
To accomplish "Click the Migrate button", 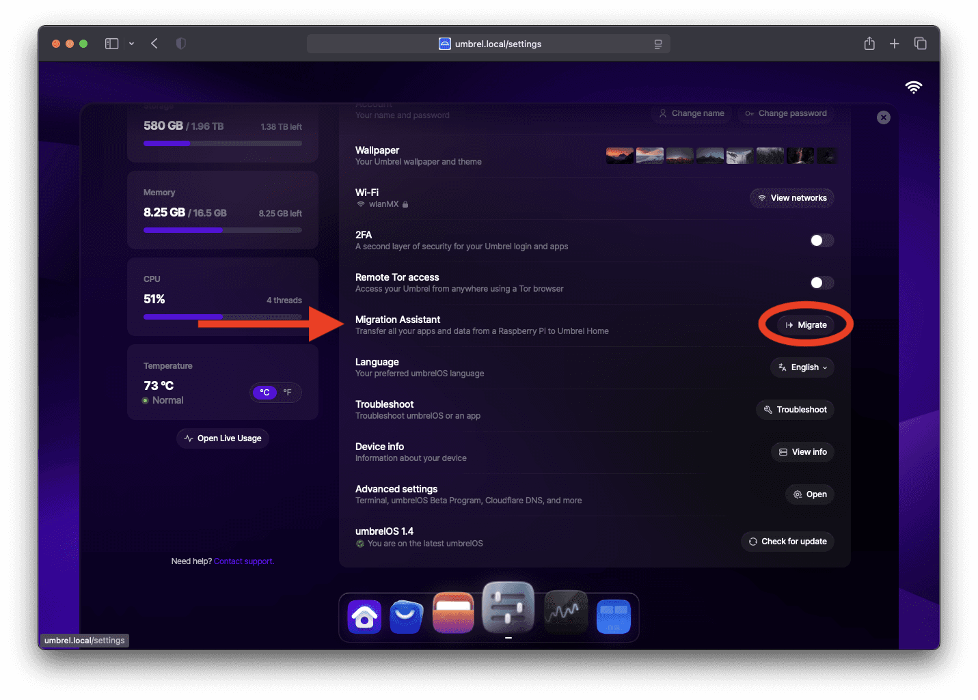I will (x=806, y=325).
